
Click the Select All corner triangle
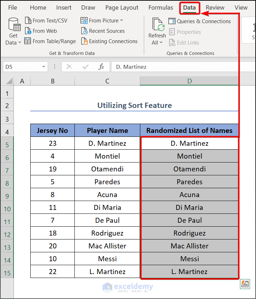point(10,81)
